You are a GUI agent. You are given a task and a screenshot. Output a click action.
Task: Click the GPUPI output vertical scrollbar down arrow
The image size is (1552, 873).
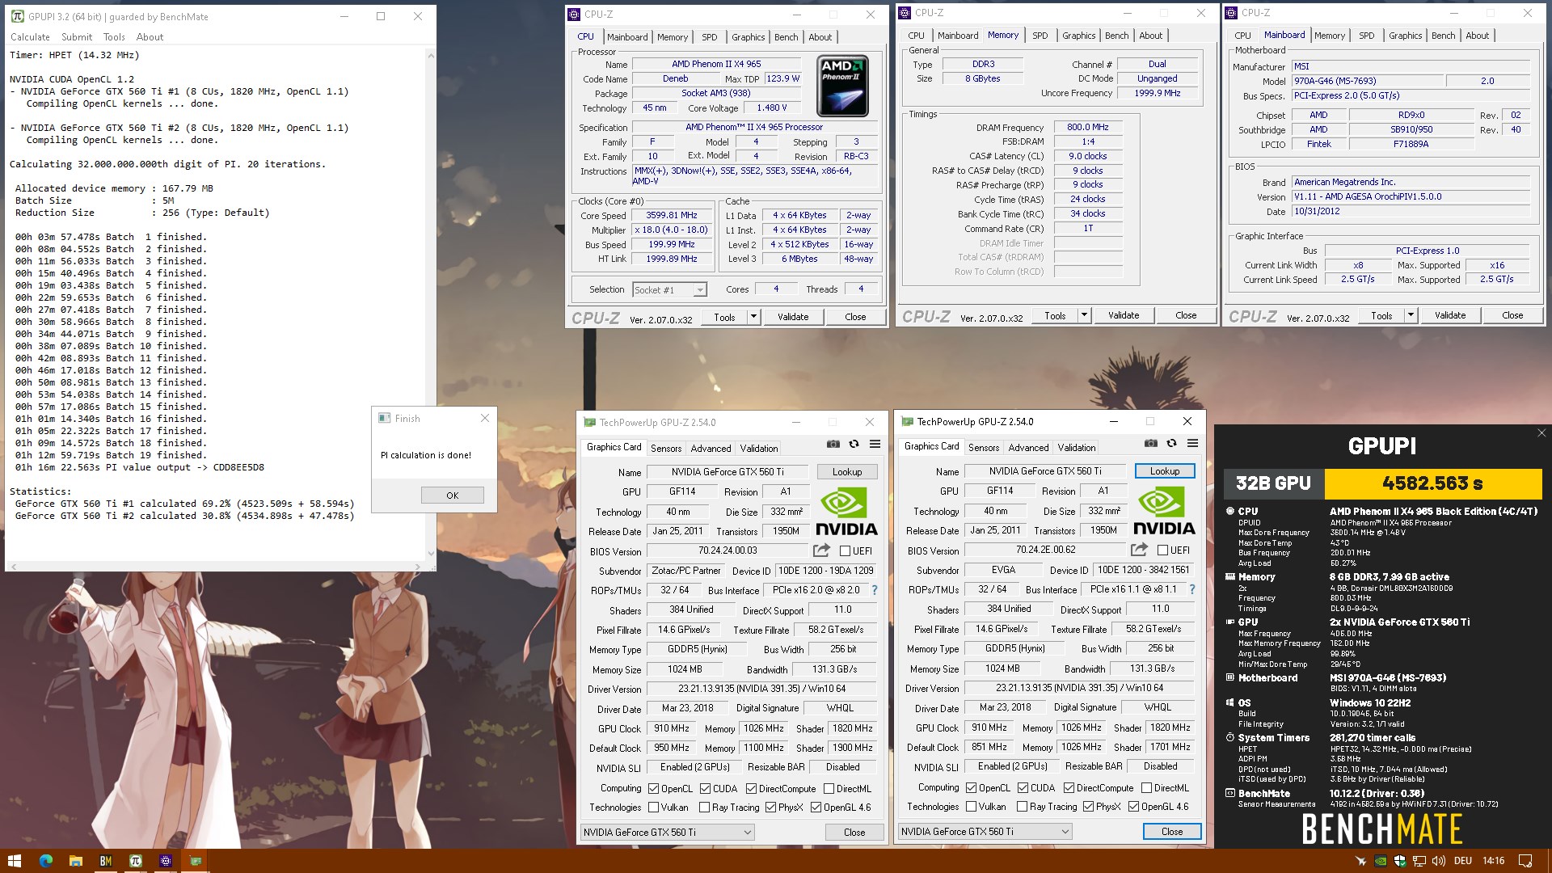[430, 554]
